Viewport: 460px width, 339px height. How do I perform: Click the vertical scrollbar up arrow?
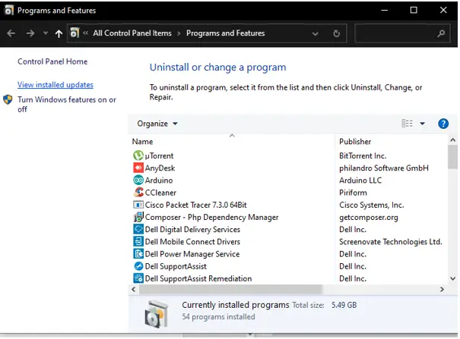point(452,140)
